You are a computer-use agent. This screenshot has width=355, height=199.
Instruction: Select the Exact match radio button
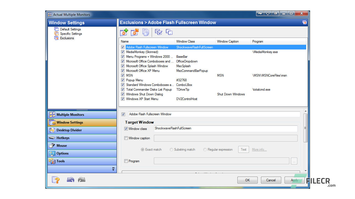[143, 150]
